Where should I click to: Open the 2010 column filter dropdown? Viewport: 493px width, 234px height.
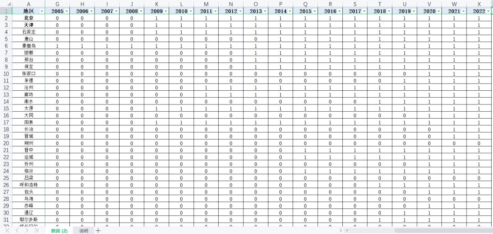click(x=191, y=11)
